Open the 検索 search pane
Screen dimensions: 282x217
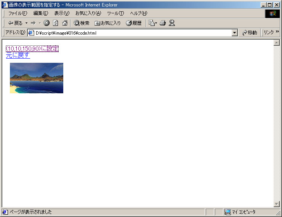click(82, 23)
